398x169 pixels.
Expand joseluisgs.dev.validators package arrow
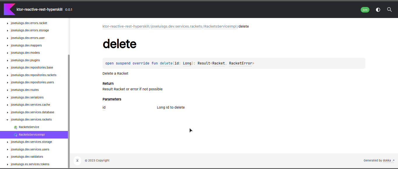tap(7, 157)
